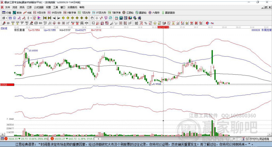
Task: Click the last yellow diamond icon
Action: point(86,18)
